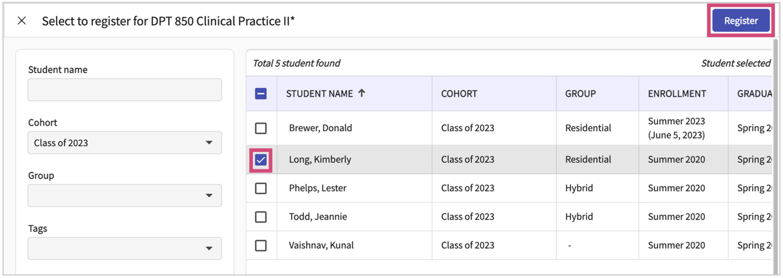783x278 pixels.
Task: Sort by the Cohort column header
Action: click(x=459, y=93)
